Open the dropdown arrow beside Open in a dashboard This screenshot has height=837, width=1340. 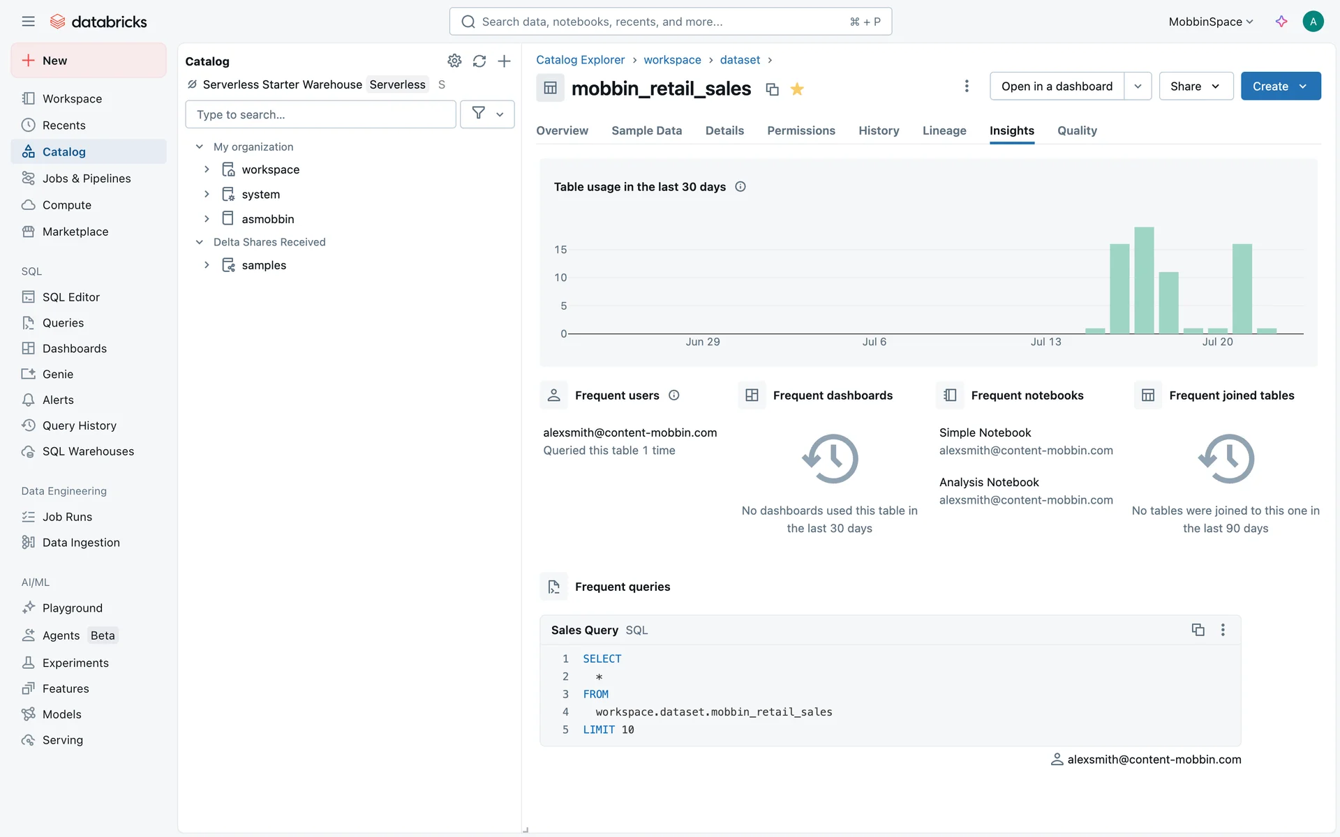coord(1138,86)
